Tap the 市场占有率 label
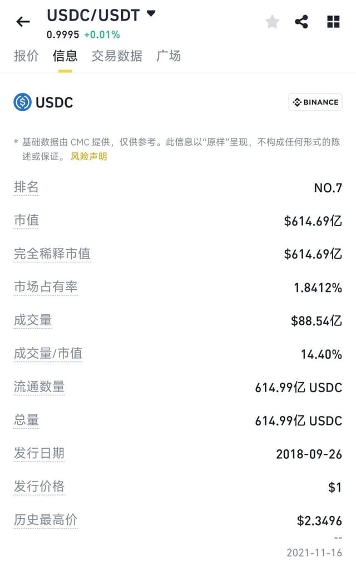 tap(46, 287)
